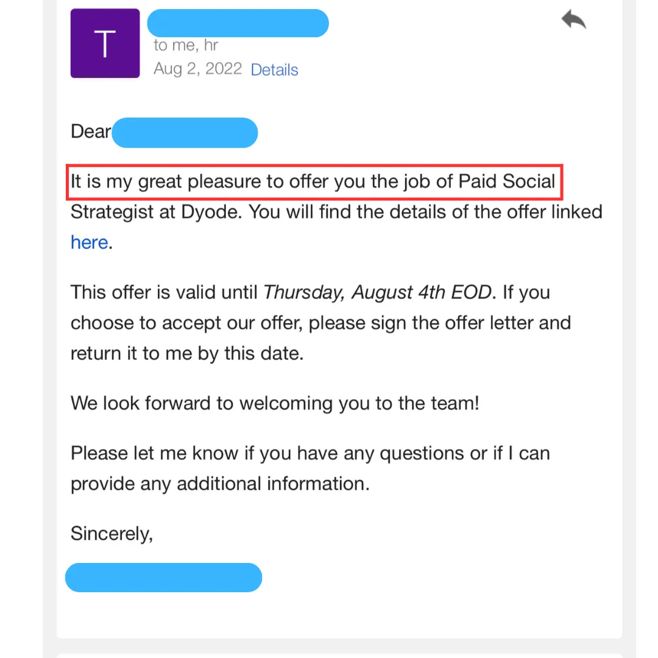Follow the blue 'here' offer link
Viewport: 658px width, 658px height.
coord(90,242)
